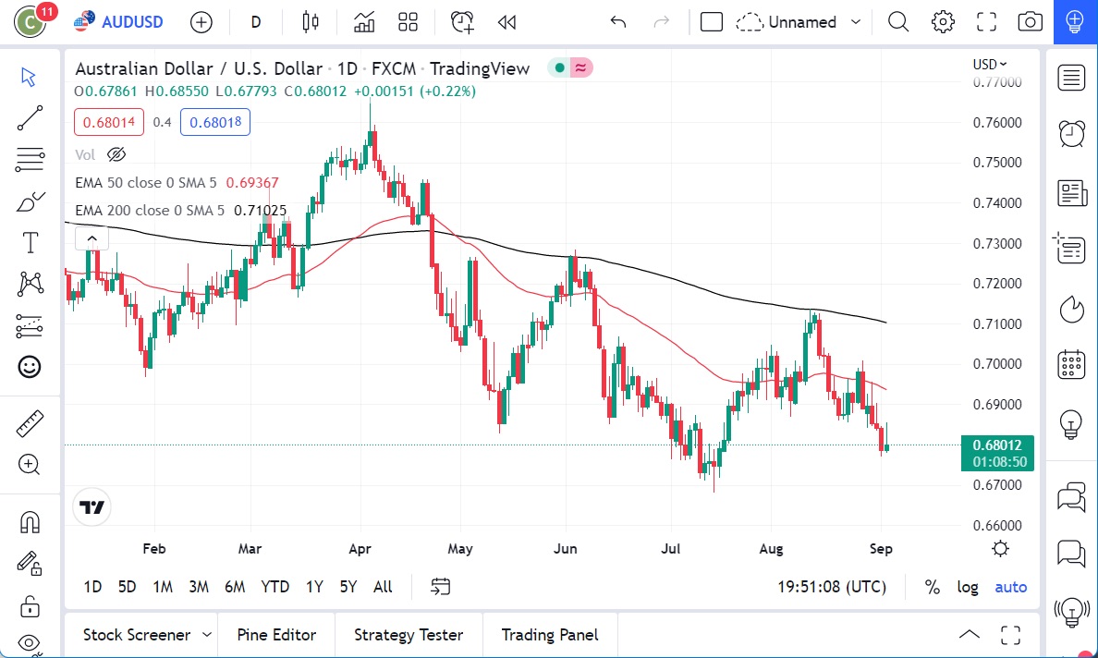Open the candlestick chart style icon
Screen dimensions: 1098x658
point(310,21)
